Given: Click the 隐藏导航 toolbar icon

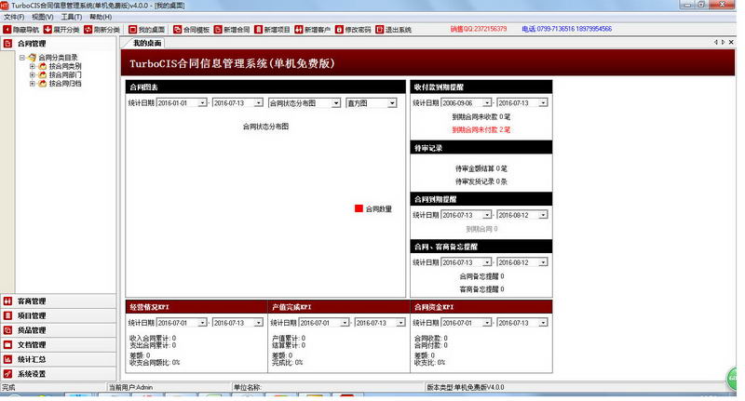Looking at the screenshot, I should coord(7,30).
